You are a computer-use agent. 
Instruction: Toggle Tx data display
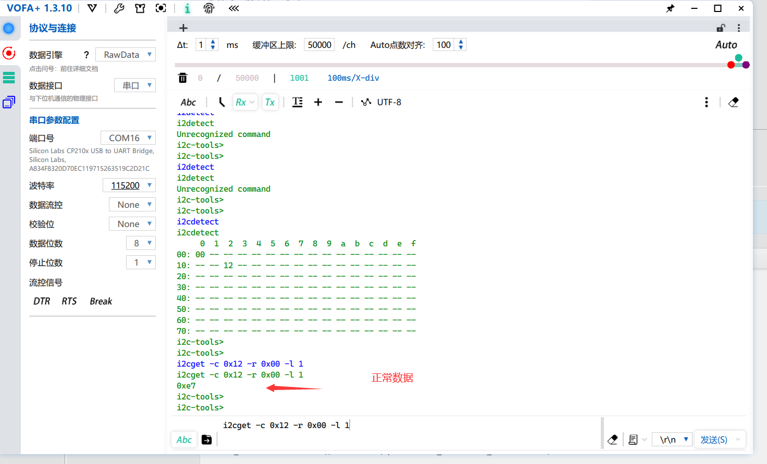[x=270, y=102]
